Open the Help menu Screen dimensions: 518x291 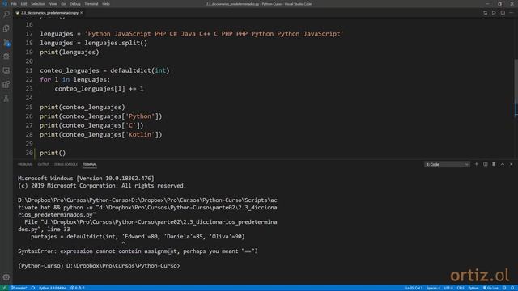106,4
